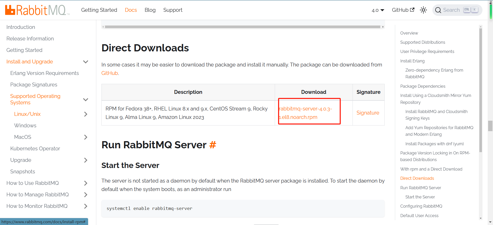This screenshot has width=493, height=225.
Task: Click the table of contents scroll-down arrow
Action: [481, 218]
